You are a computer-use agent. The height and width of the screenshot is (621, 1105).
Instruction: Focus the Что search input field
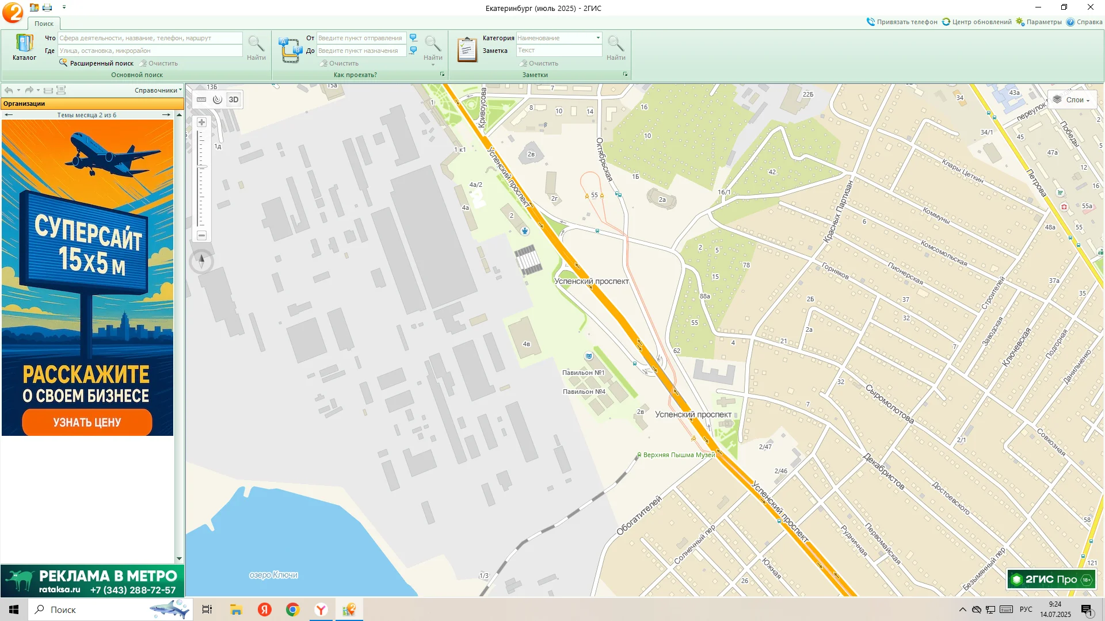click(x=150, y=38)
